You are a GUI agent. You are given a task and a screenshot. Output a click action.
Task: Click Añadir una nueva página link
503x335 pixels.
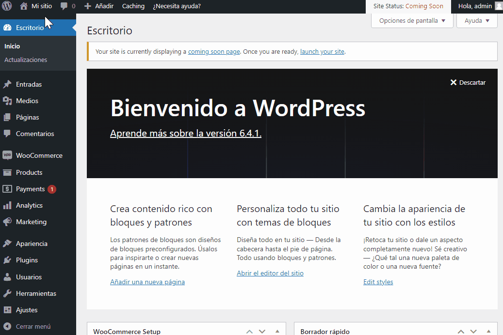[x=147, y=282]
